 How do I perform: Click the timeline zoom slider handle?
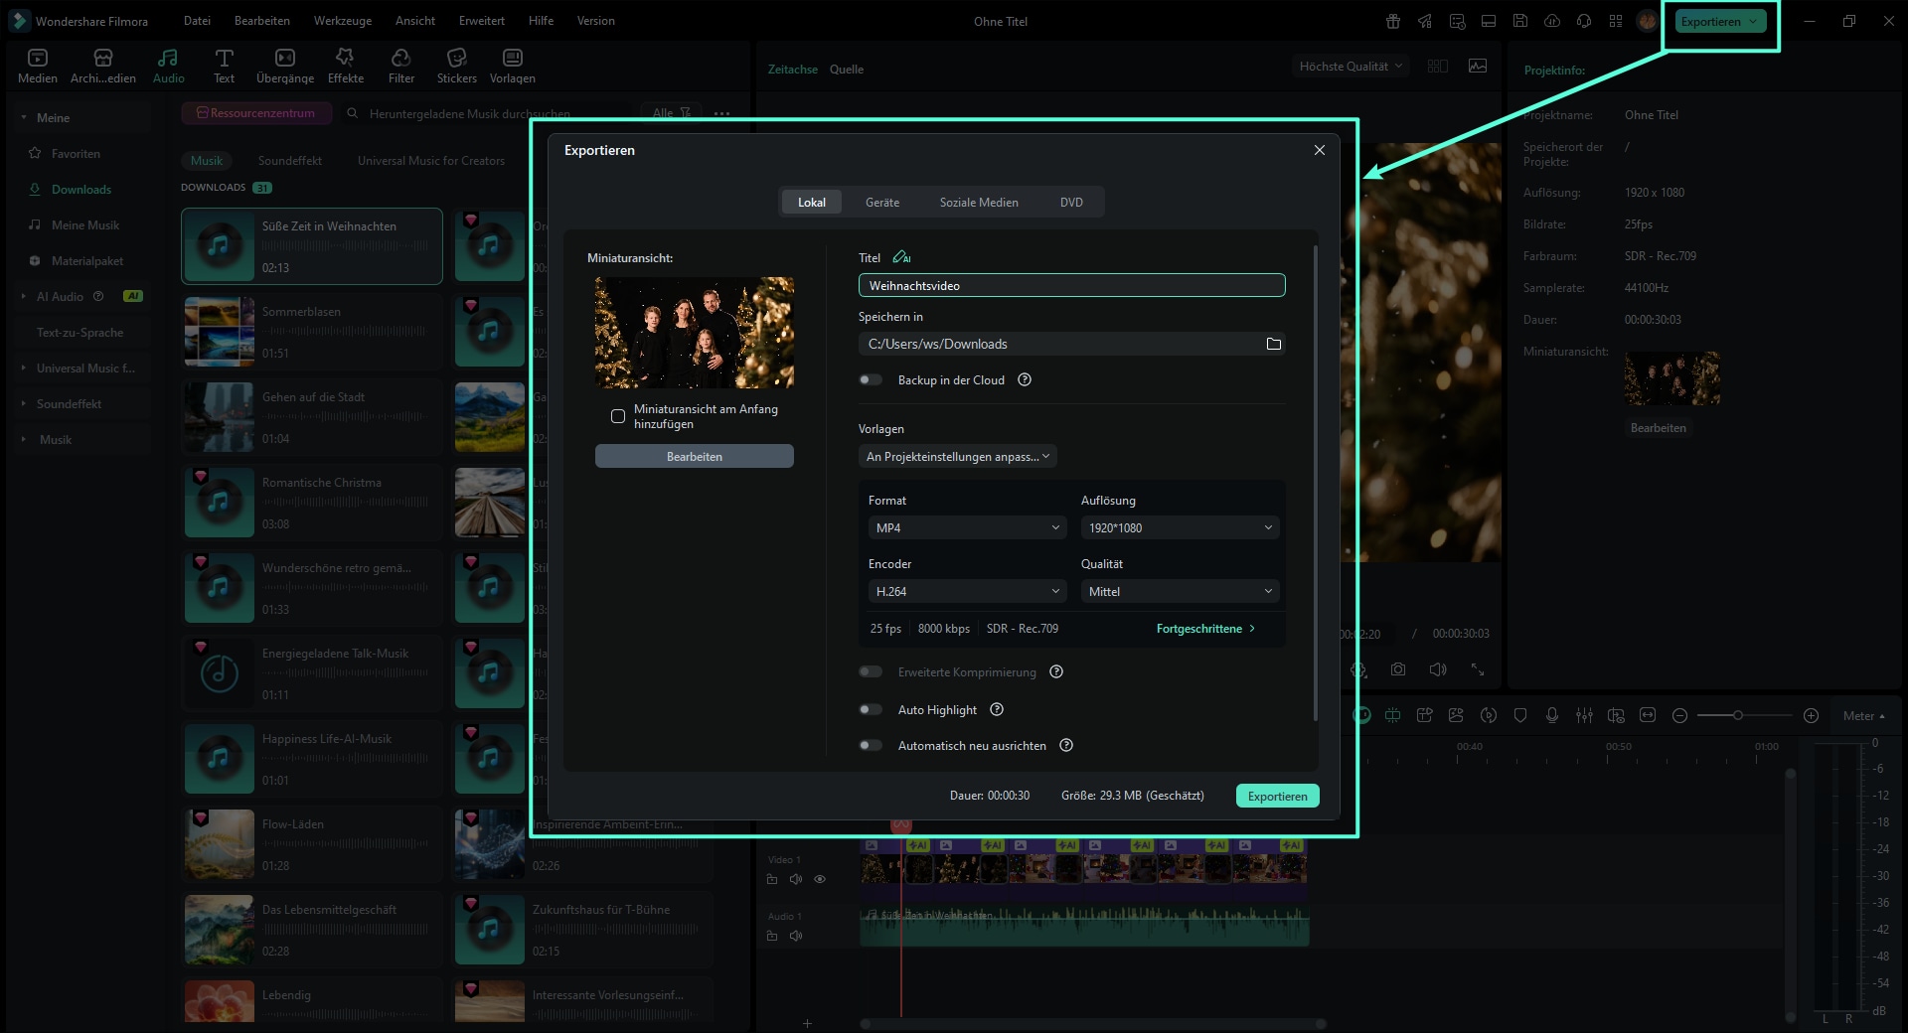pos(1737,715)
